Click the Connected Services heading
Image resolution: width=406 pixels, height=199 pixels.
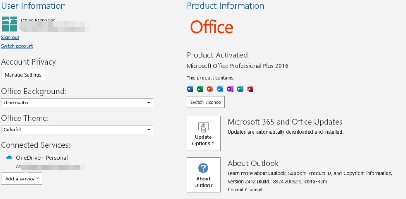click(36, 145)
